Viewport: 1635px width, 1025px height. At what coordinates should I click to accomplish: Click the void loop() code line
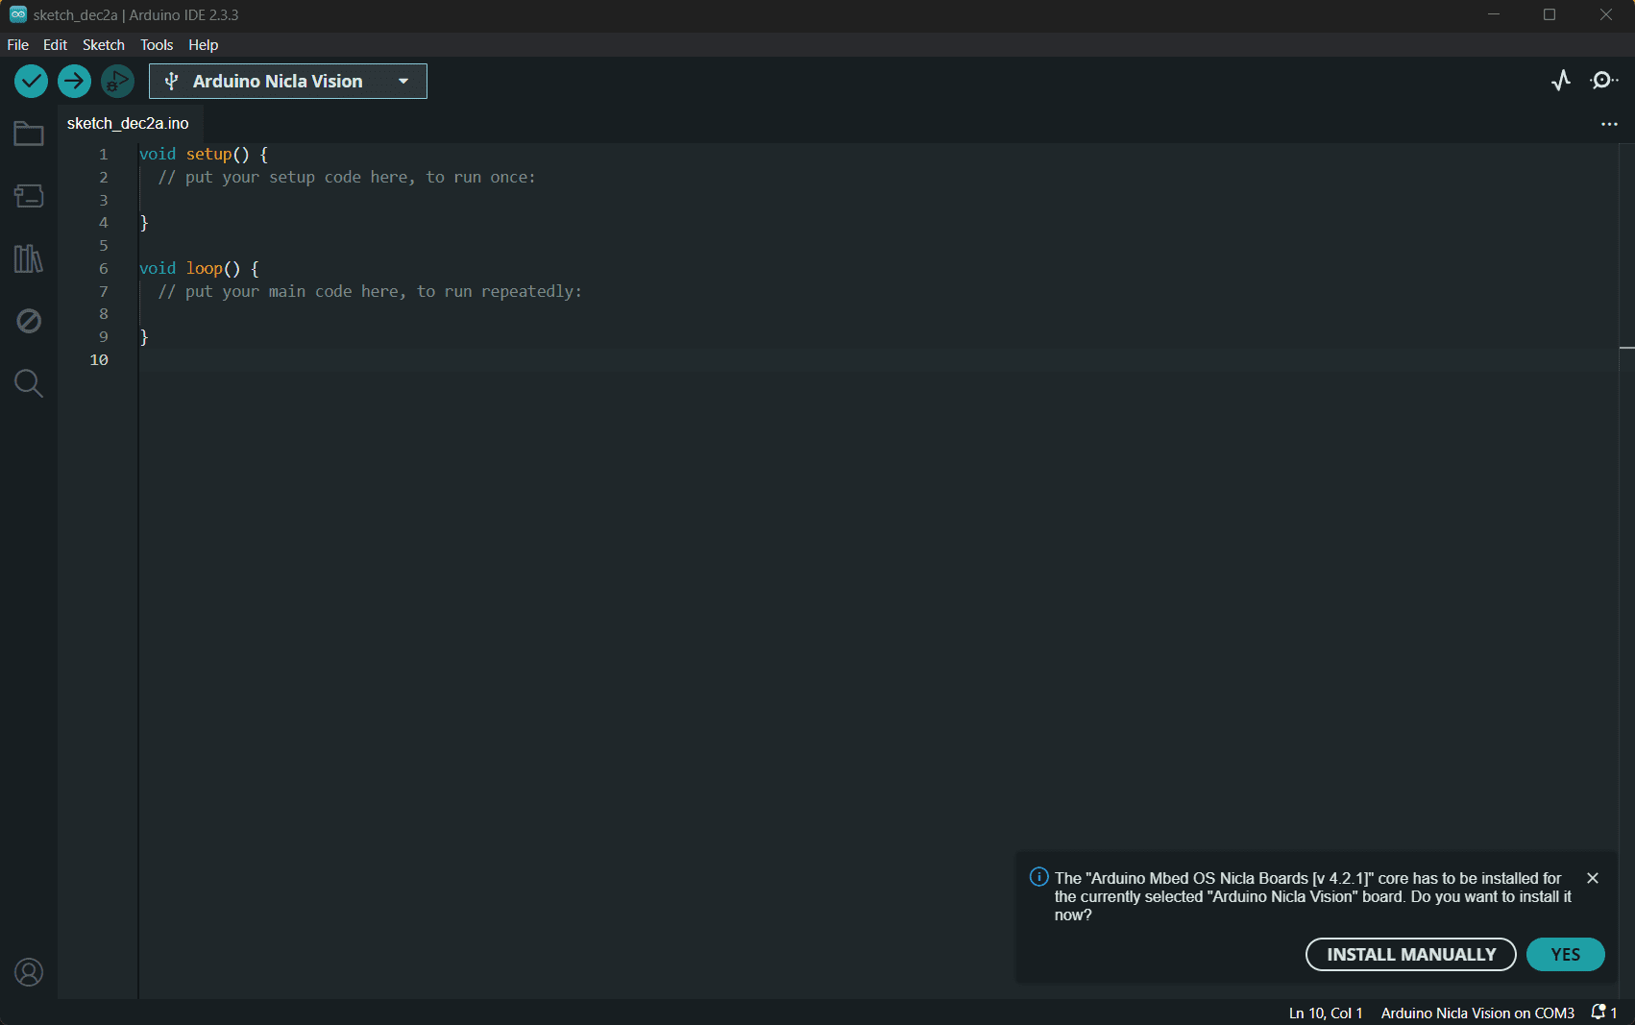(200, 269)
